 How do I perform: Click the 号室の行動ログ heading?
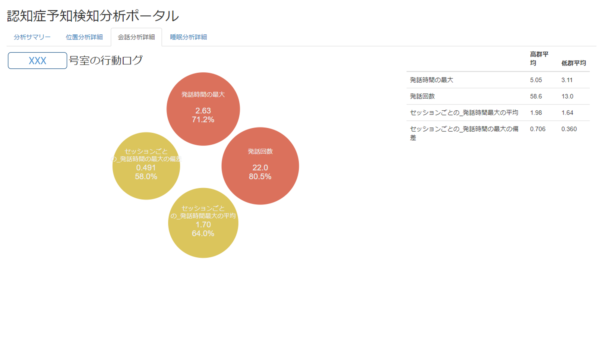coord(106,60)
